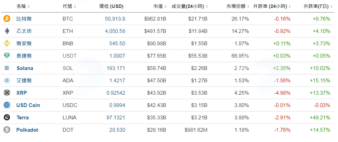Click the Ethereum diamond icon
The height and width of the screenshot is (142, 338).
coord(7,31)
